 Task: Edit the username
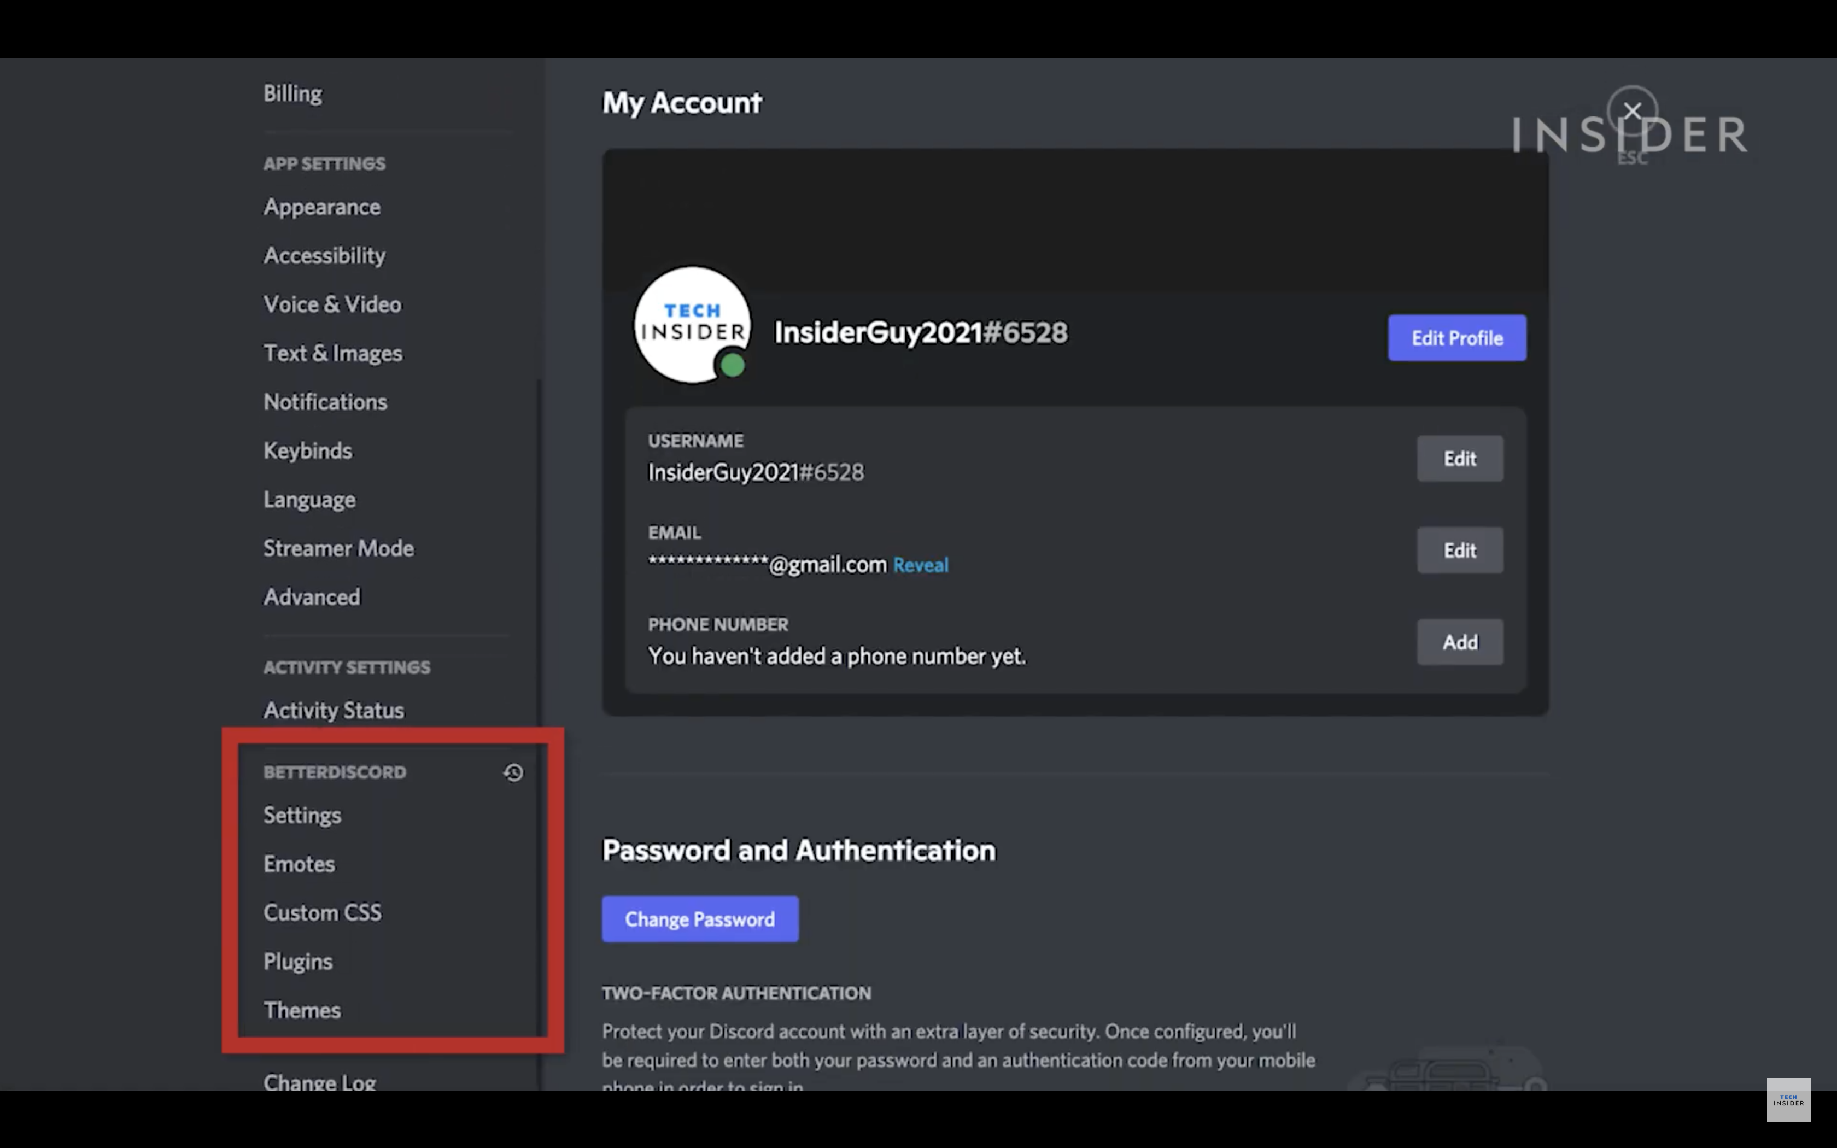click(x=1459, y=459)
